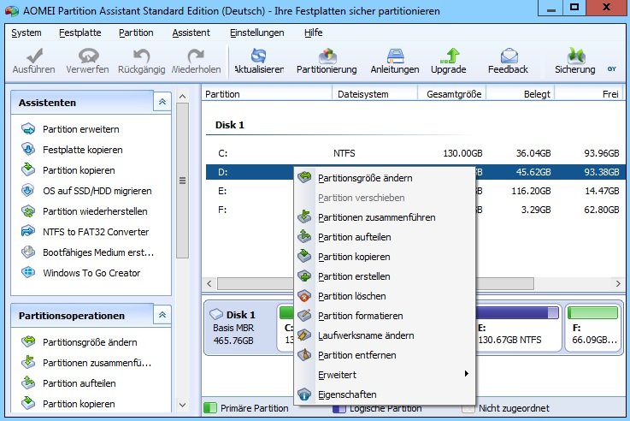The height and width of the screenshot is (421, 630).
Task: Open OS auf SSD/HDD migrieren wizard
Action: click(x=97, y=191)
